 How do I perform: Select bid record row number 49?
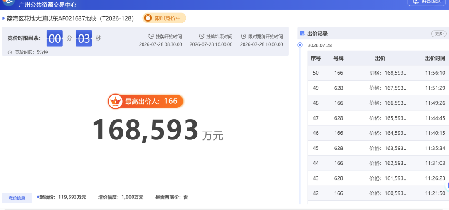[378, 88]
